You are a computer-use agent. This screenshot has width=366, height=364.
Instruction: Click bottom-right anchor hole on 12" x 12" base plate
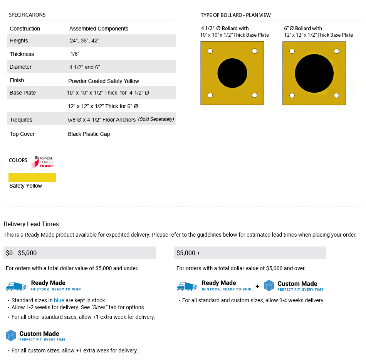coord(336,95)
